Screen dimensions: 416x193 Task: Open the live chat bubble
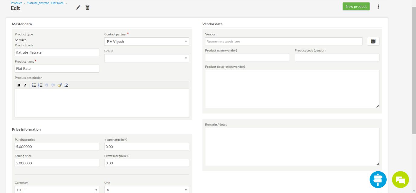[400, 180]
